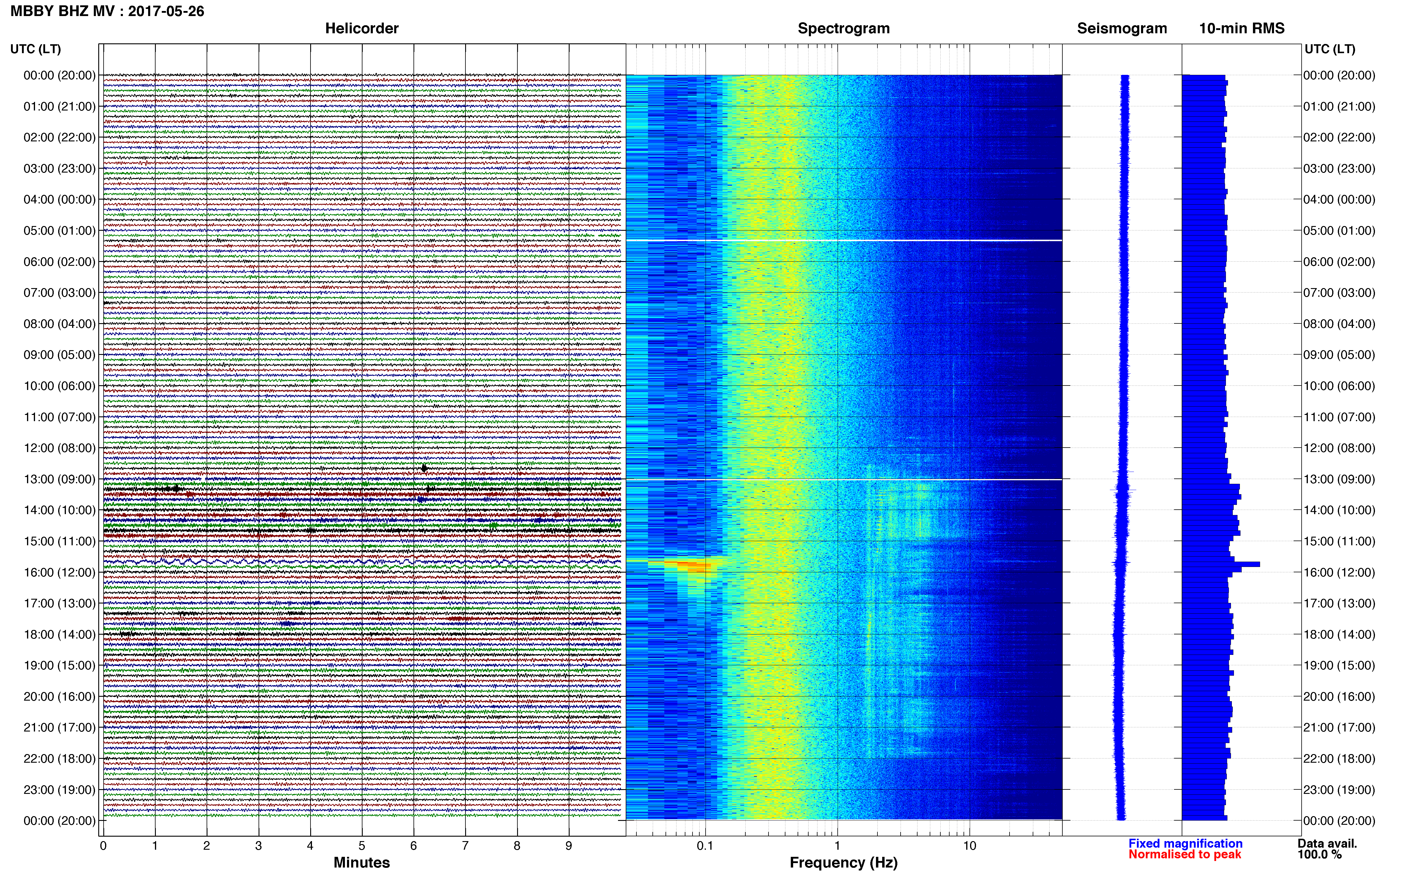Click the "Frequency (Hz)" axis label
This screenshot has height=880, width=1407.
point(843,862)
